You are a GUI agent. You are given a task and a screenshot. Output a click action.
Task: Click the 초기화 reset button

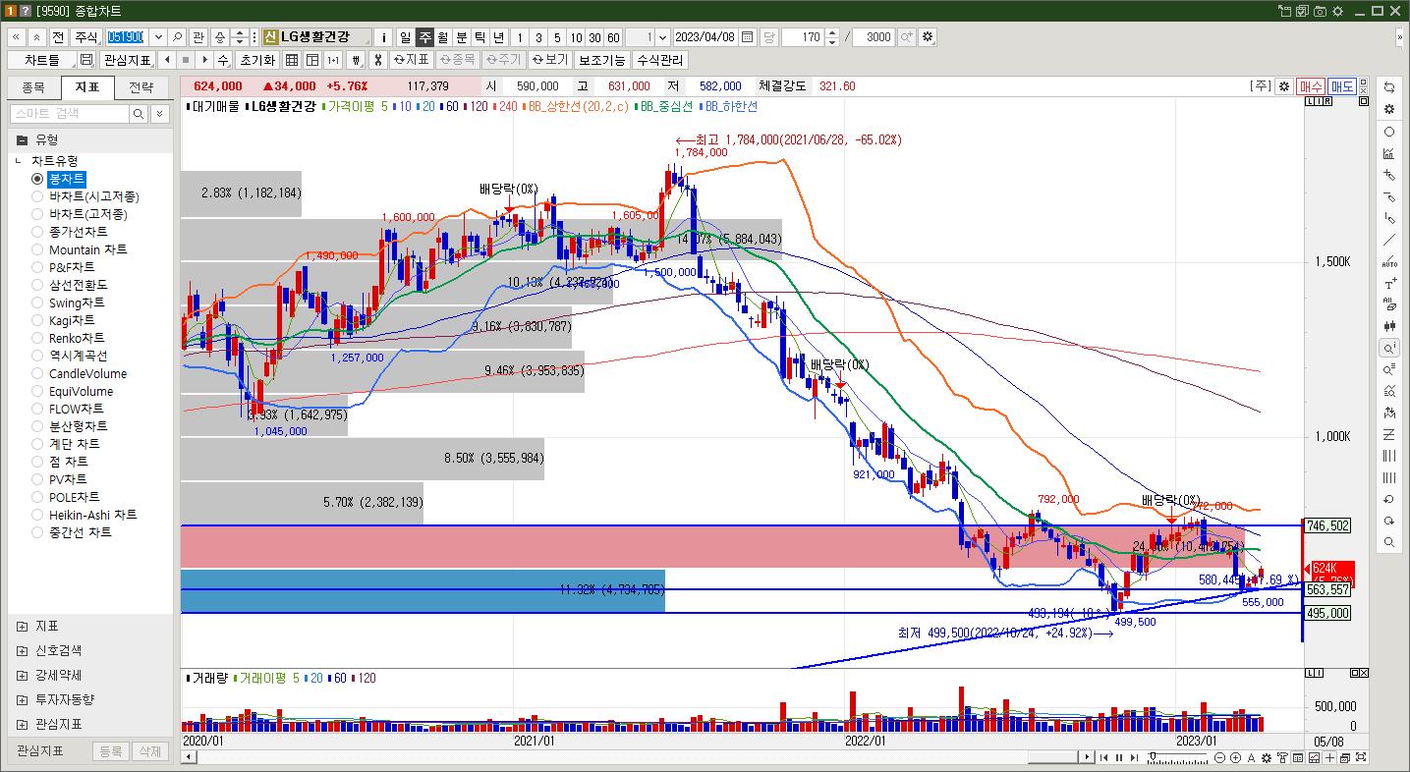[x=257, y=60]
